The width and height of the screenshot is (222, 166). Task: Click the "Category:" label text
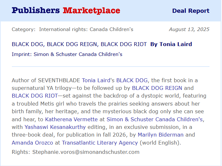(x=24, y=29)
